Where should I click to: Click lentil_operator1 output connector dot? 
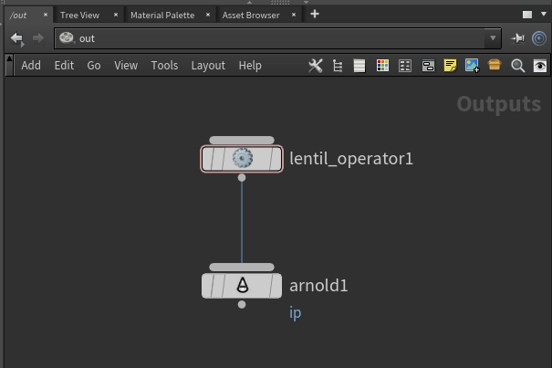pyautogui.click(x=242, y=178)
